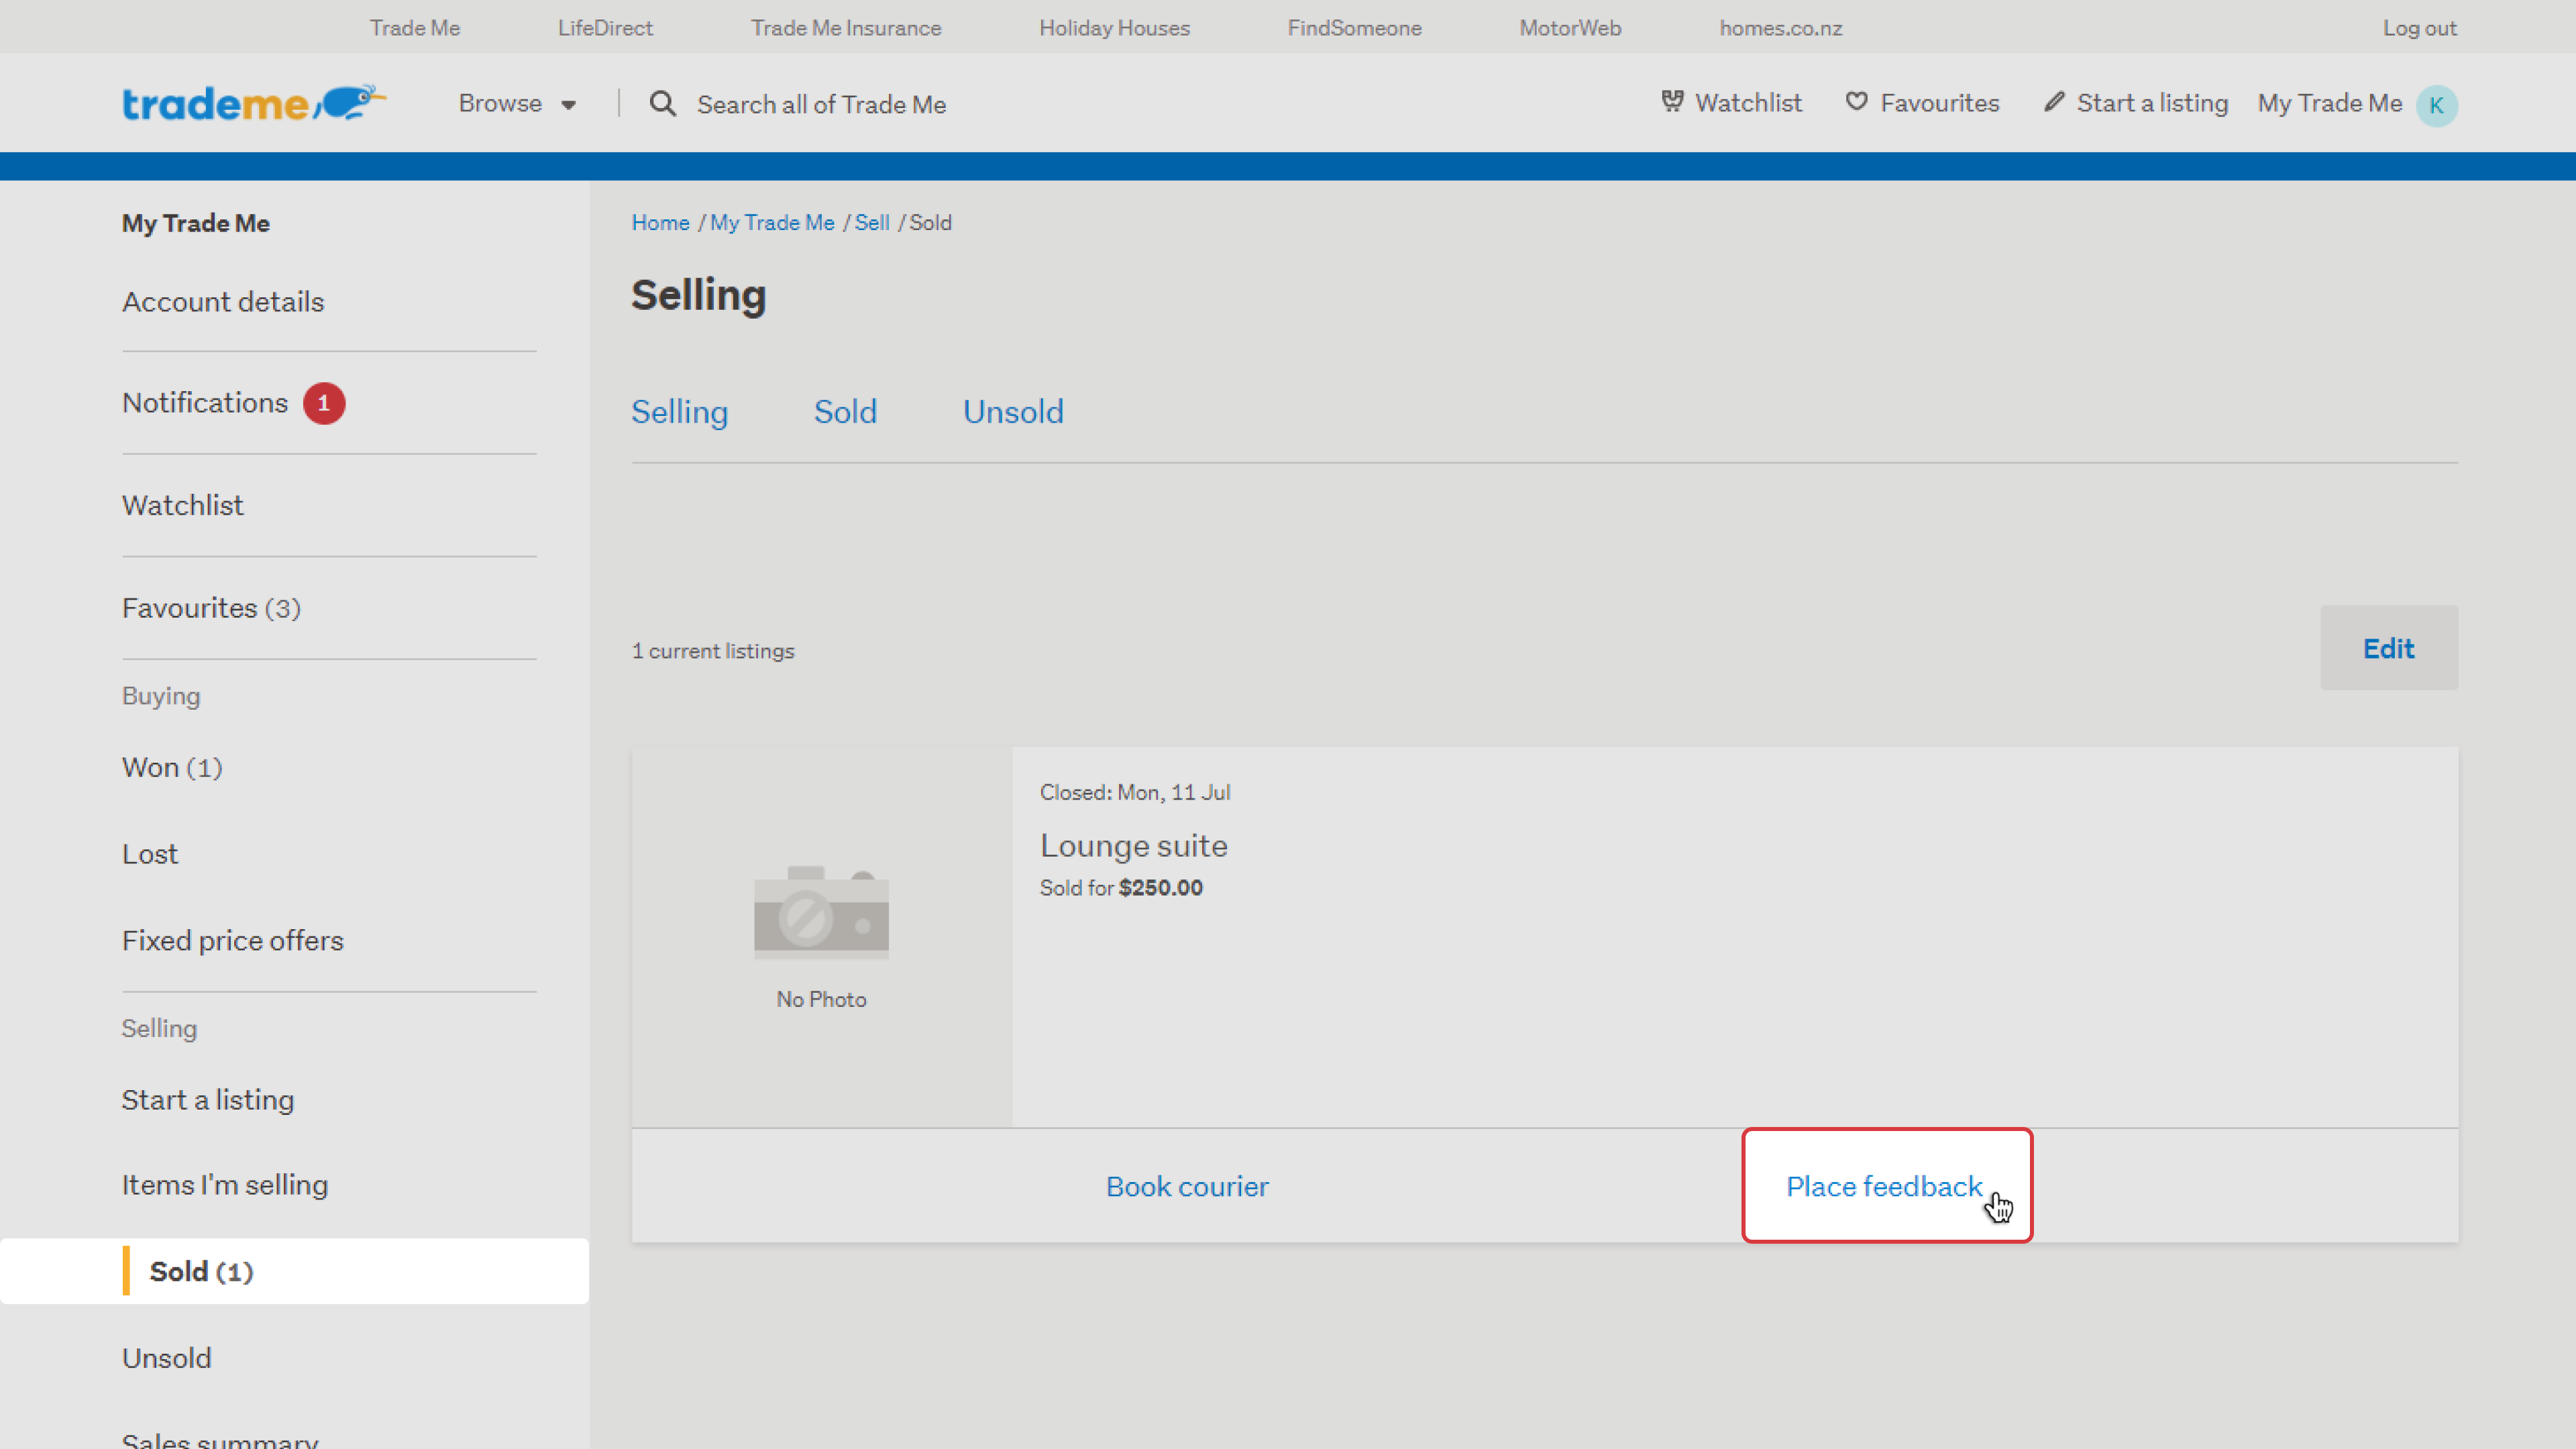The image size is (2576, 1449).
Task: Open Won (1) in the sidebar
Action: click(x=172, y=768)
